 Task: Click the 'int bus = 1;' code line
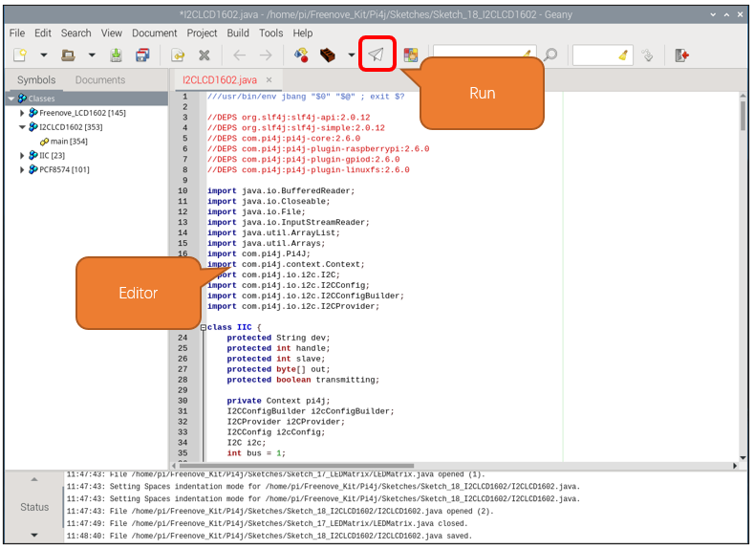pyautogui.click(x=256, y=453)
